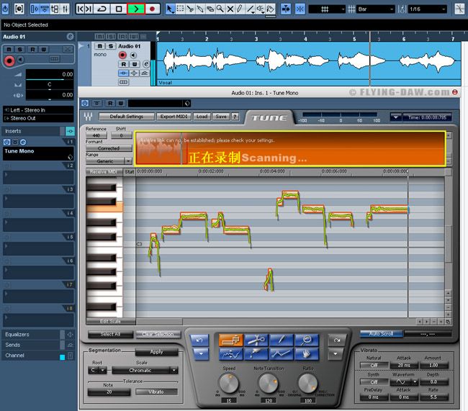Click the empty insert slot i2
Screen dimensions: 468x411
(38, 178)
